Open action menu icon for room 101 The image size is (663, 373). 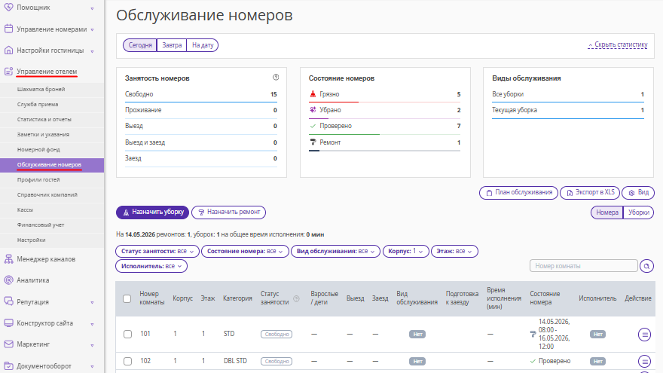644,335
